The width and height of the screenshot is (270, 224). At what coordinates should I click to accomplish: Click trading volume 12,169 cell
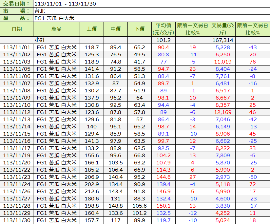point(222,112)
